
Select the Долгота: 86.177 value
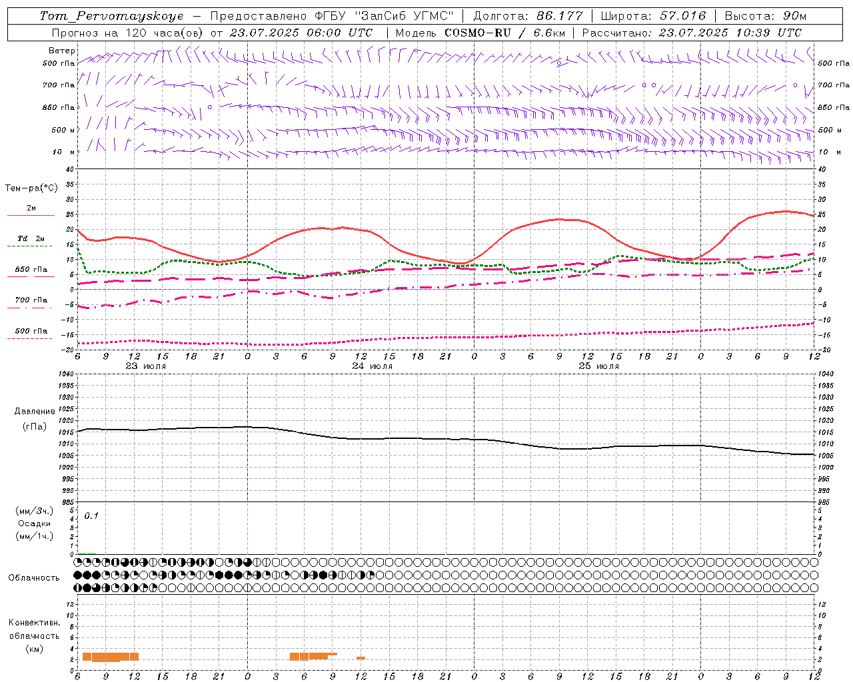[x=528, y=16]
